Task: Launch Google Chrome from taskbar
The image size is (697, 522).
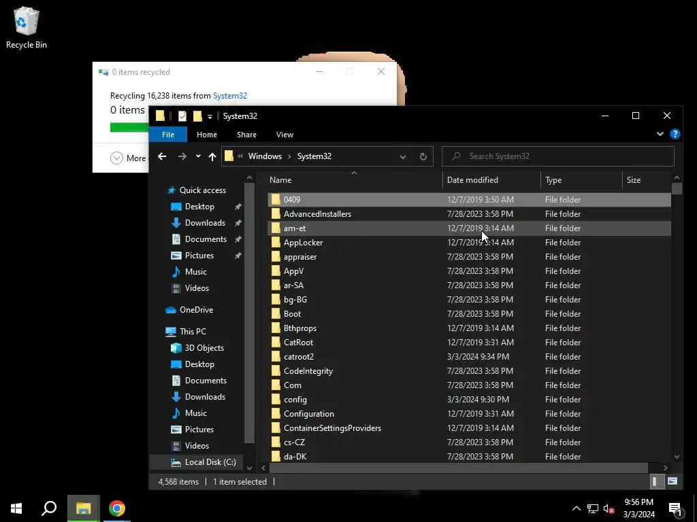Action: point(117,508)
